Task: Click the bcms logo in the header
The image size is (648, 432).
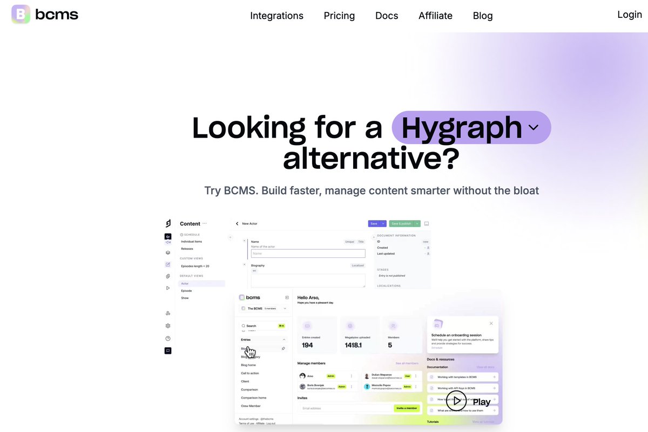Action: (x=45, y=15)
